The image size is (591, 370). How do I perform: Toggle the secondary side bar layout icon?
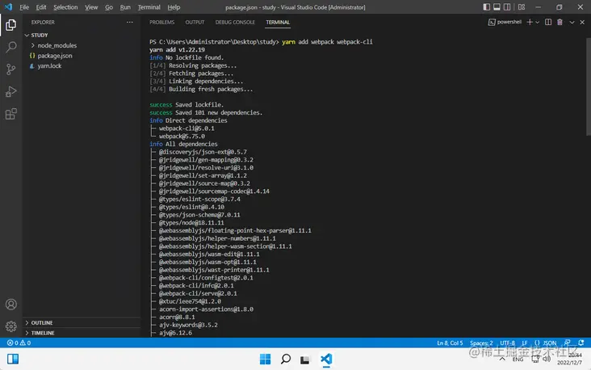(x=507, y=6)
